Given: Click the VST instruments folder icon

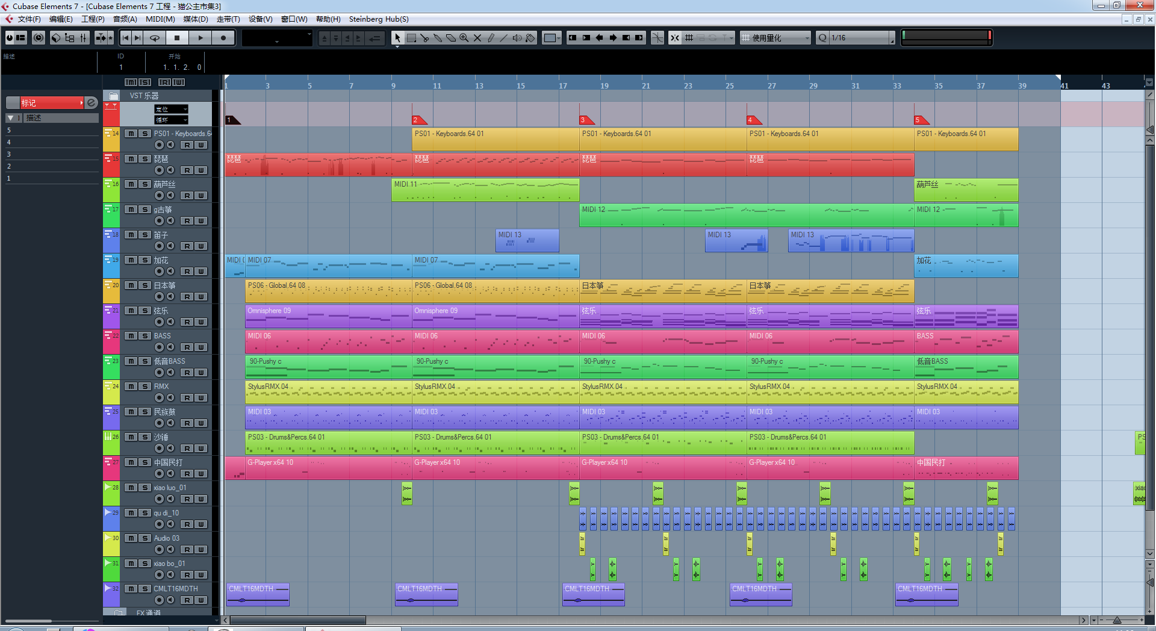Looking at the screenshot, I should click(x=114, y=96).
